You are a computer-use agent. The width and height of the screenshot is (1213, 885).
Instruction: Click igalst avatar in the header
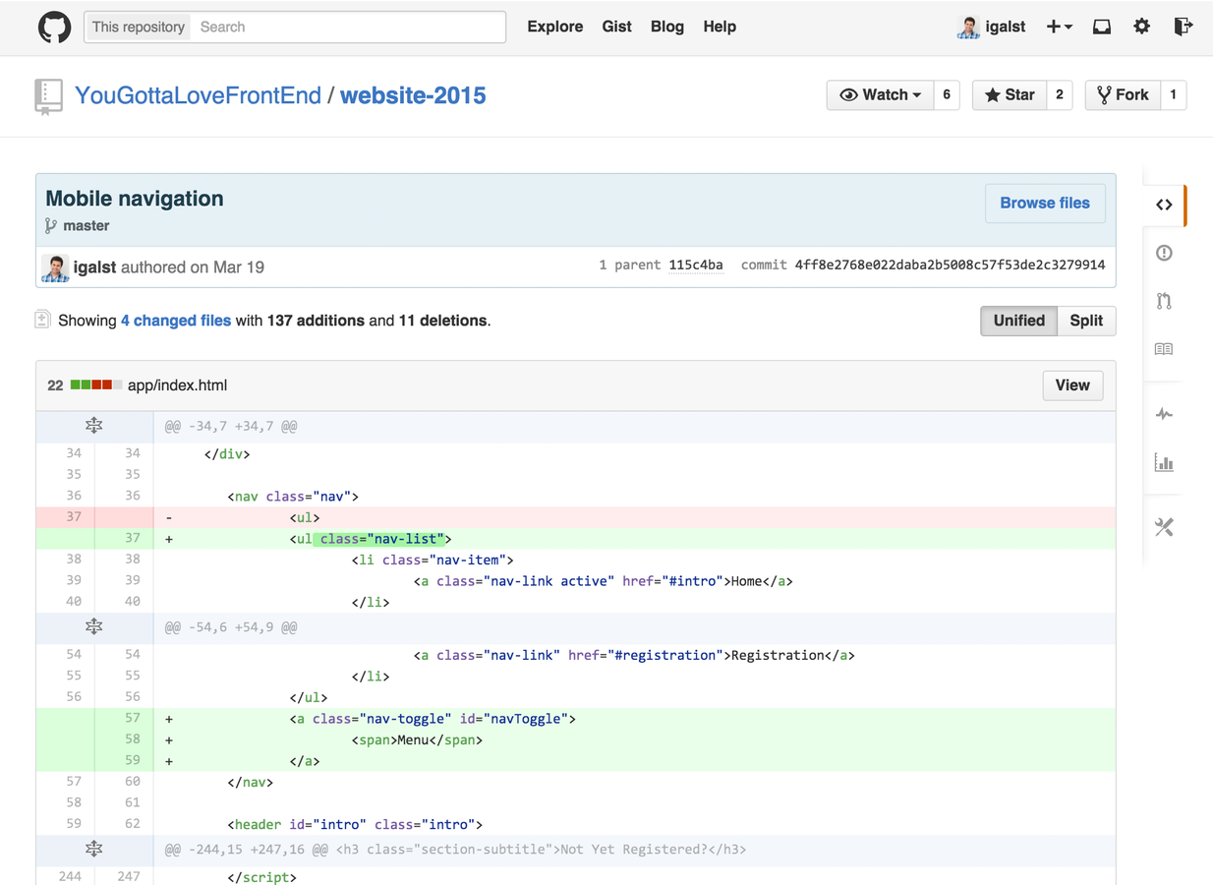tap(967, 28)
